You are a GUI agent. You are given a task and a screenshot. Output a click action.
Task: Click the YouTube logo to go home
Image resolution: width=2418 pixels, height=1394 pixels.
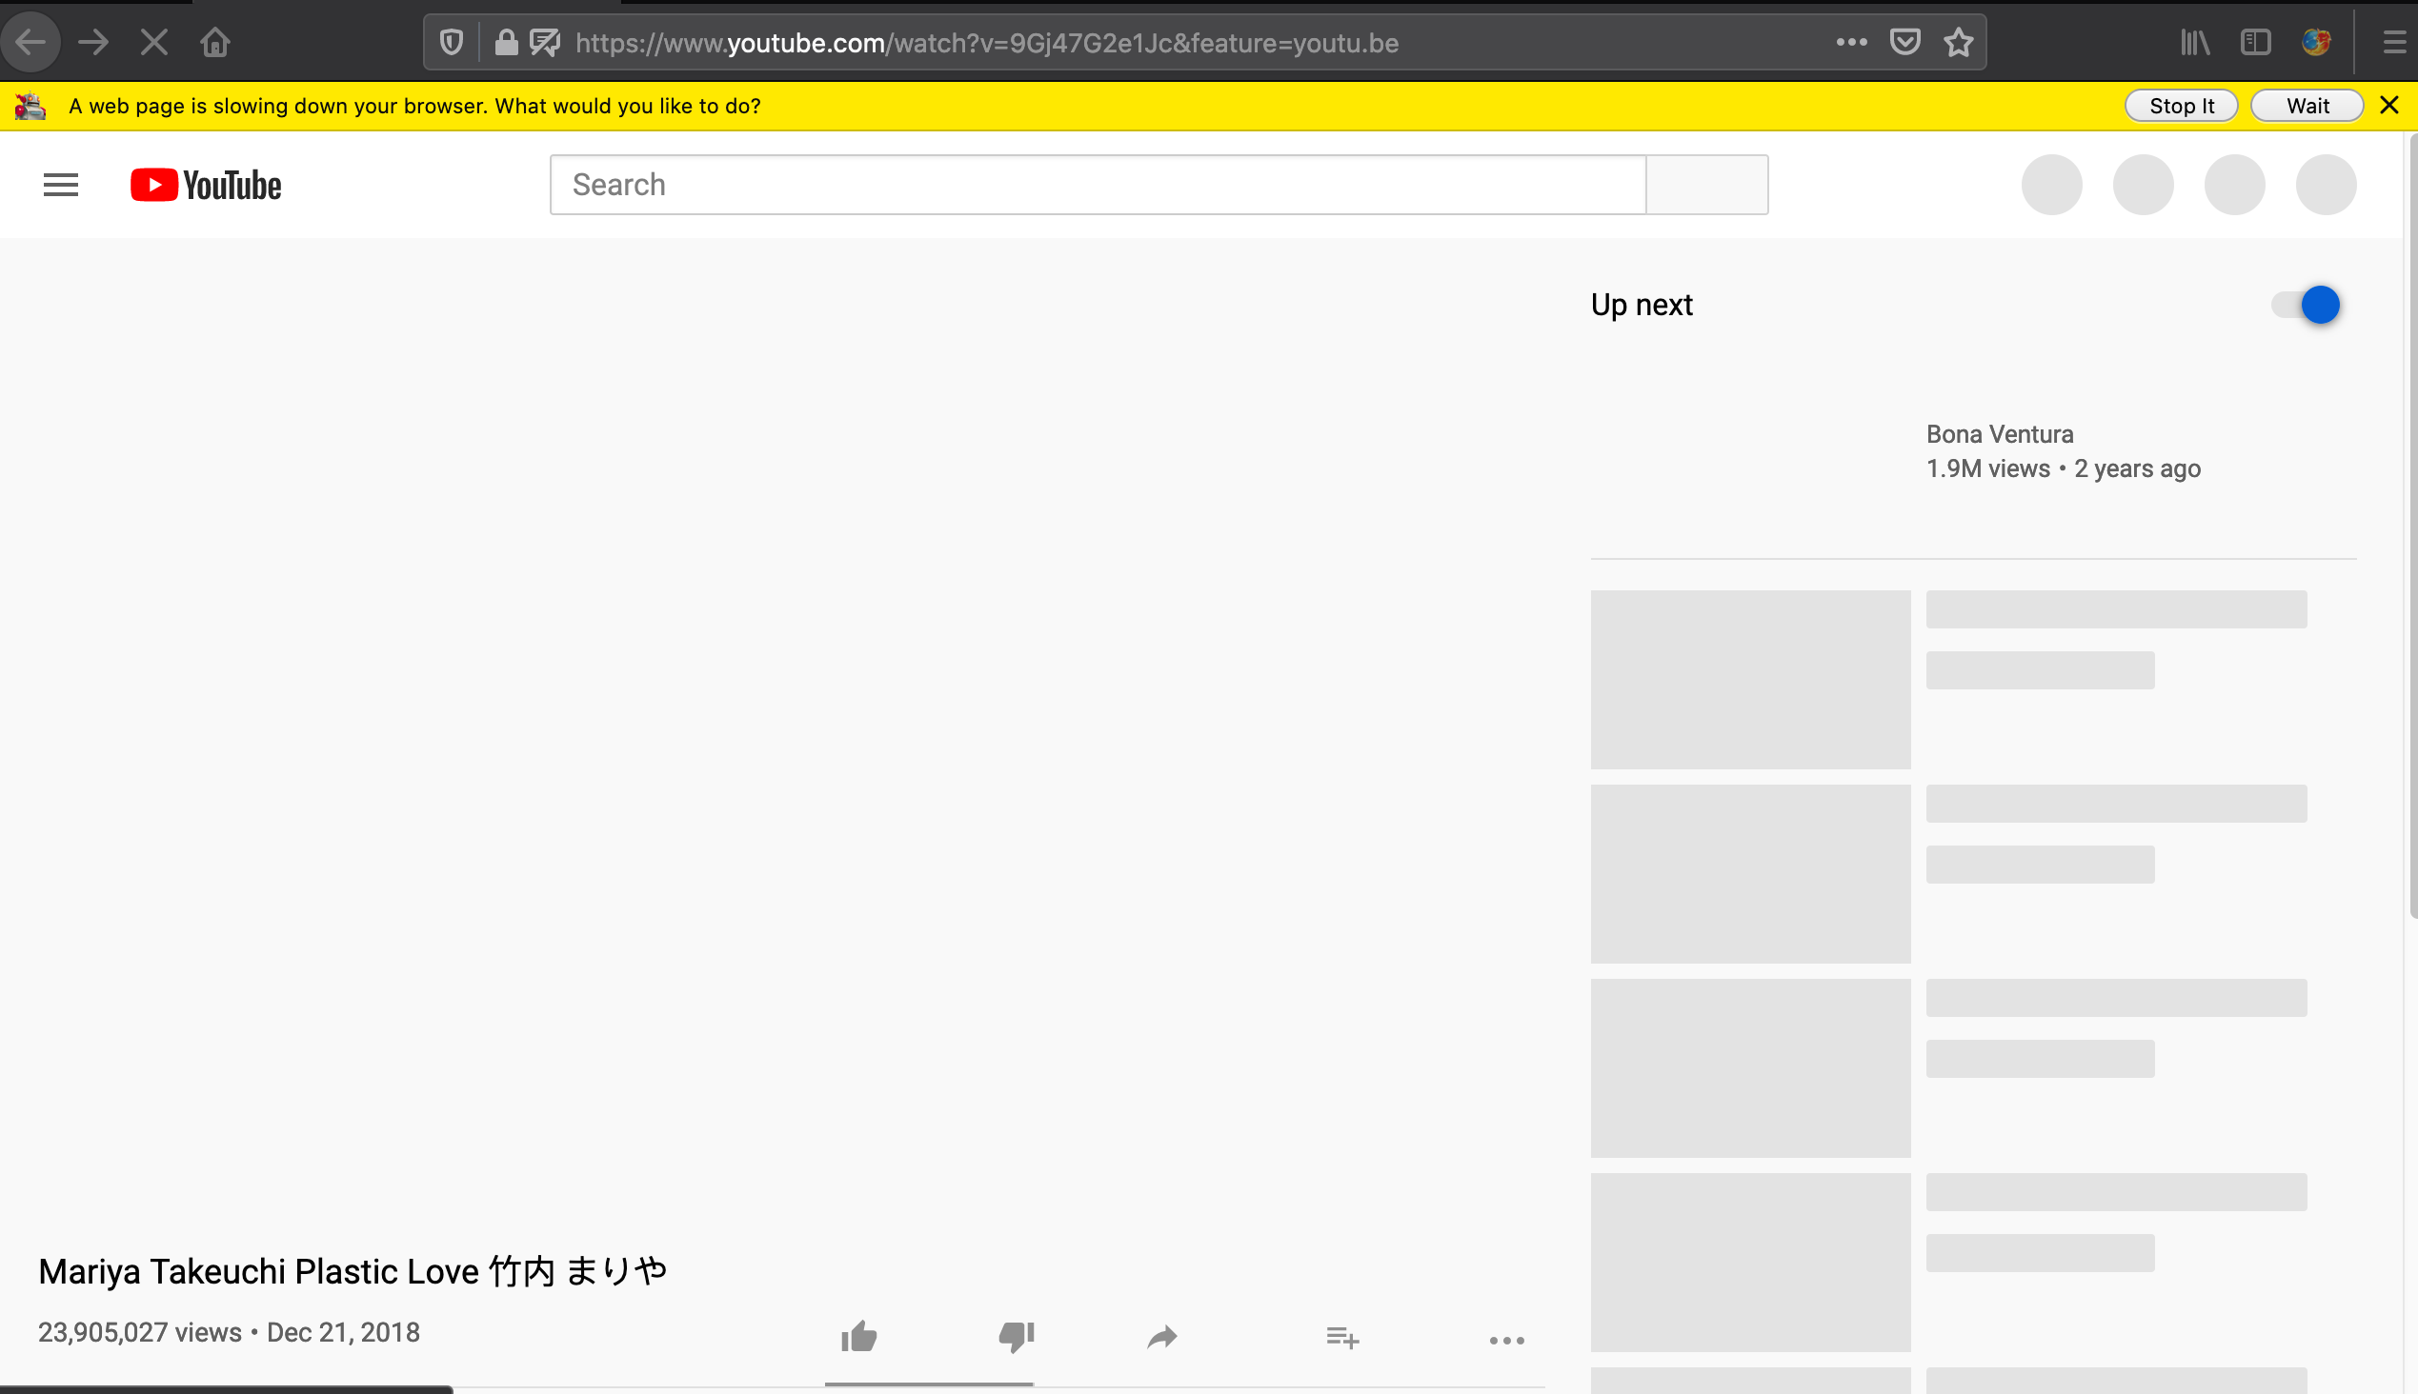205,184
